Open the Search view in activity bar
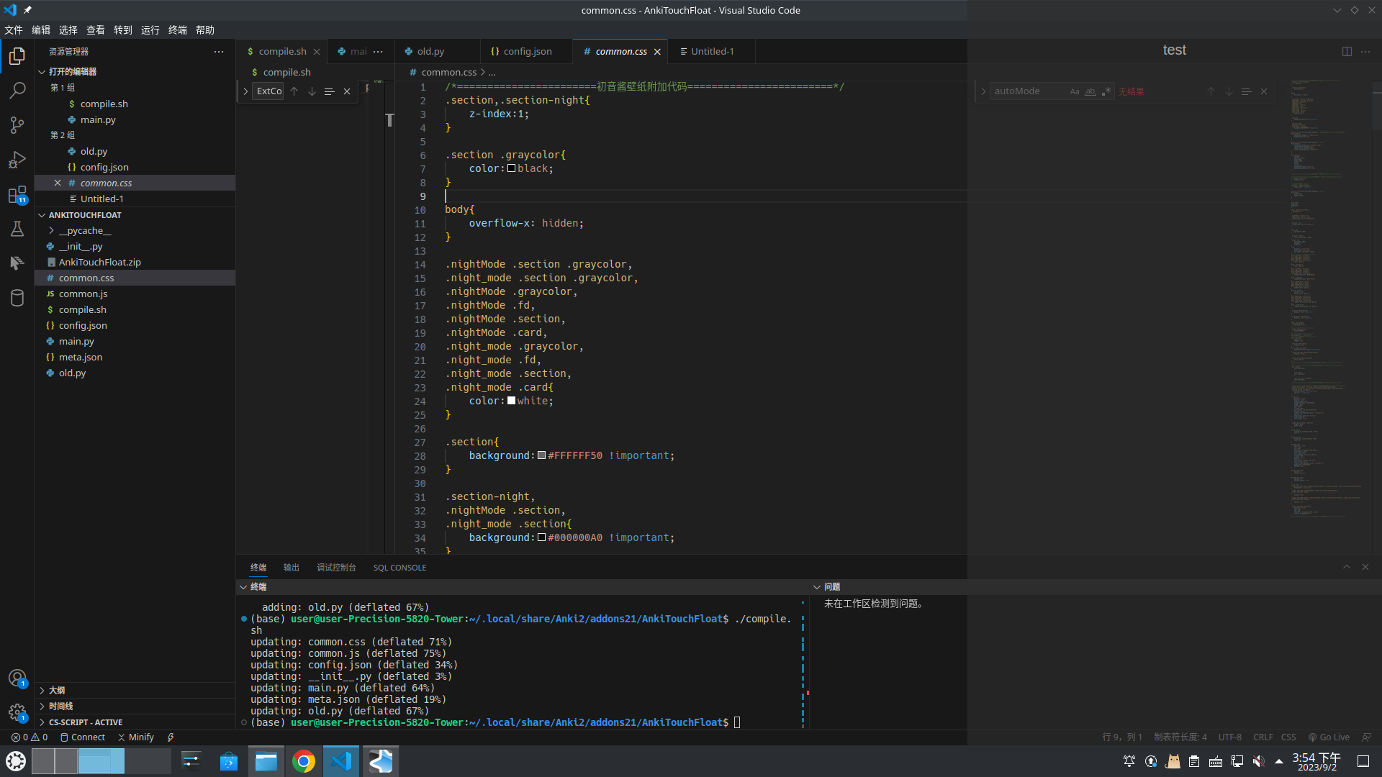This screenshot has width=1382, height=777. tap(17, 90)
